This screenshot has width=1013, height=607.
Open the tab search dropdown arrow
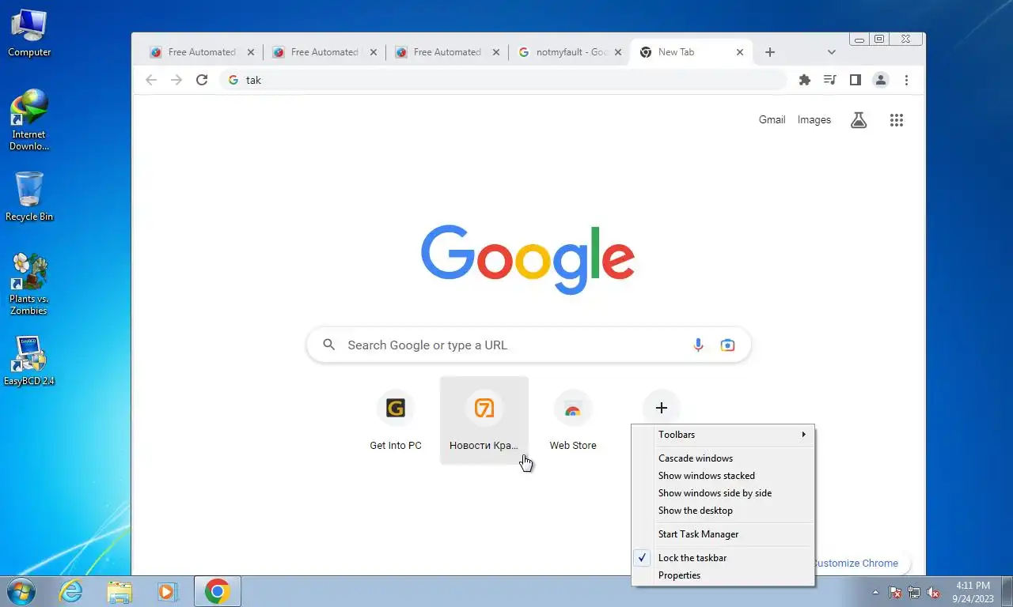pyautogui.click(x=831, y=52)
